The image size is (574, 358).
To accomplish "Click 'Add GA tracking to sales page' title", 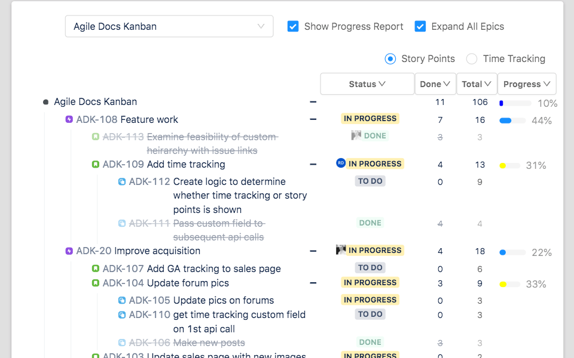I will [x=214, y=268].
